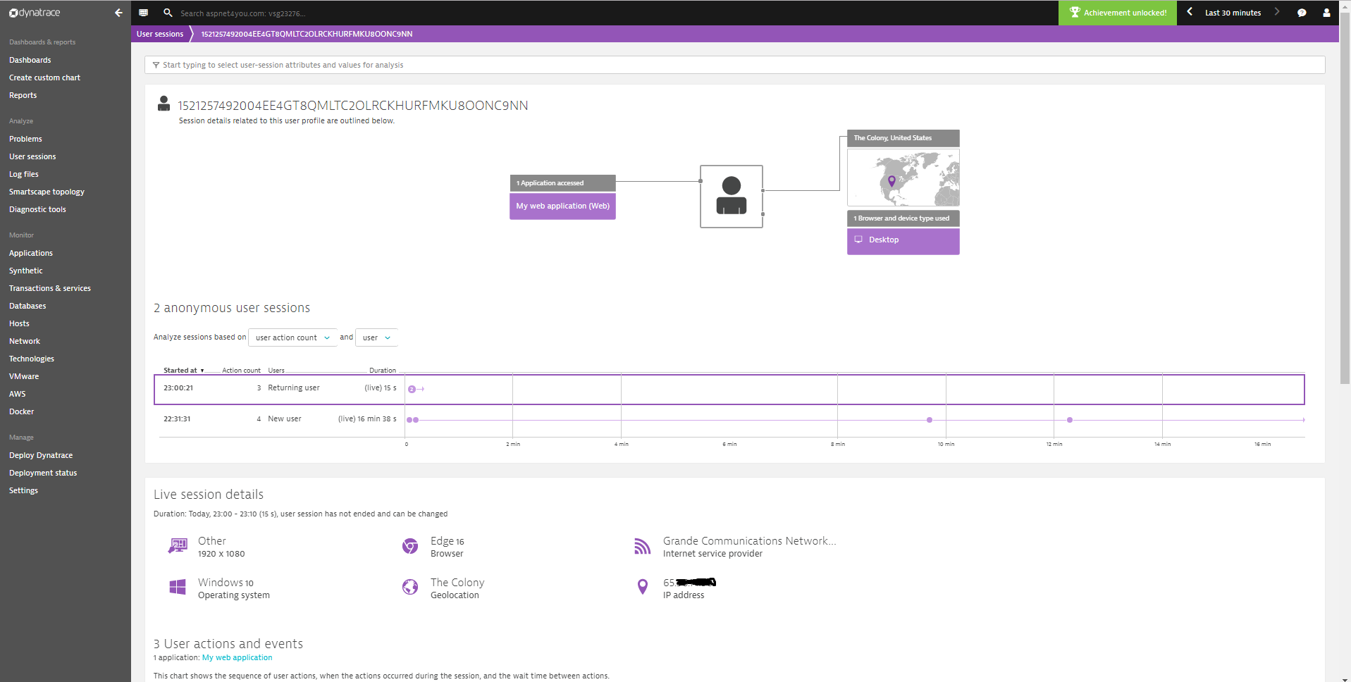Open Docker in the sidebar
Image resolution: width=1351 pixels, height=682 pixels.
click(x=21, y=411)
